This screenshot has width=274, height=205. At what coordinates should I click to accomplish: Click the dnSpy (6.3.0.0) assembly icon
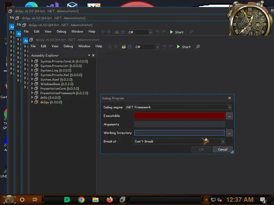36,102
